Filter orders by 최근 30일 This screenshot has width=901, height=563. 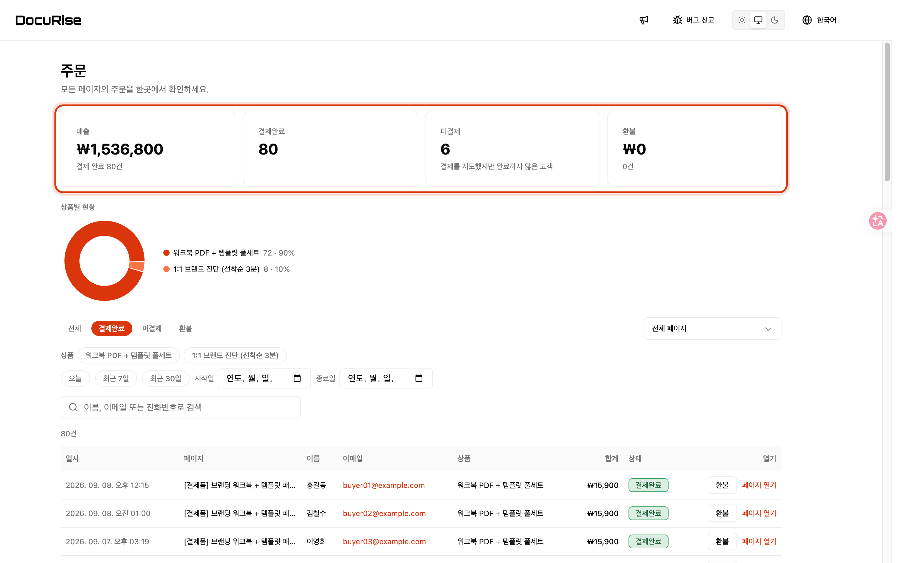pyautogui.click(x=166, y=378)
